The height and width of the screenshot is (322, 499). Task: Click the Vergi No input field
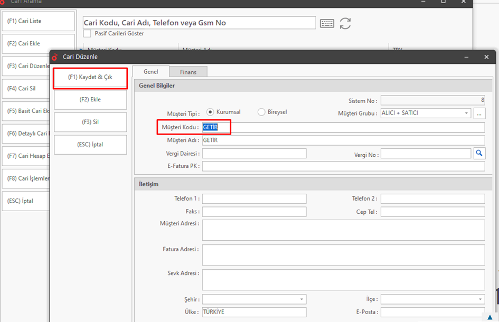(x=426, y=154)
